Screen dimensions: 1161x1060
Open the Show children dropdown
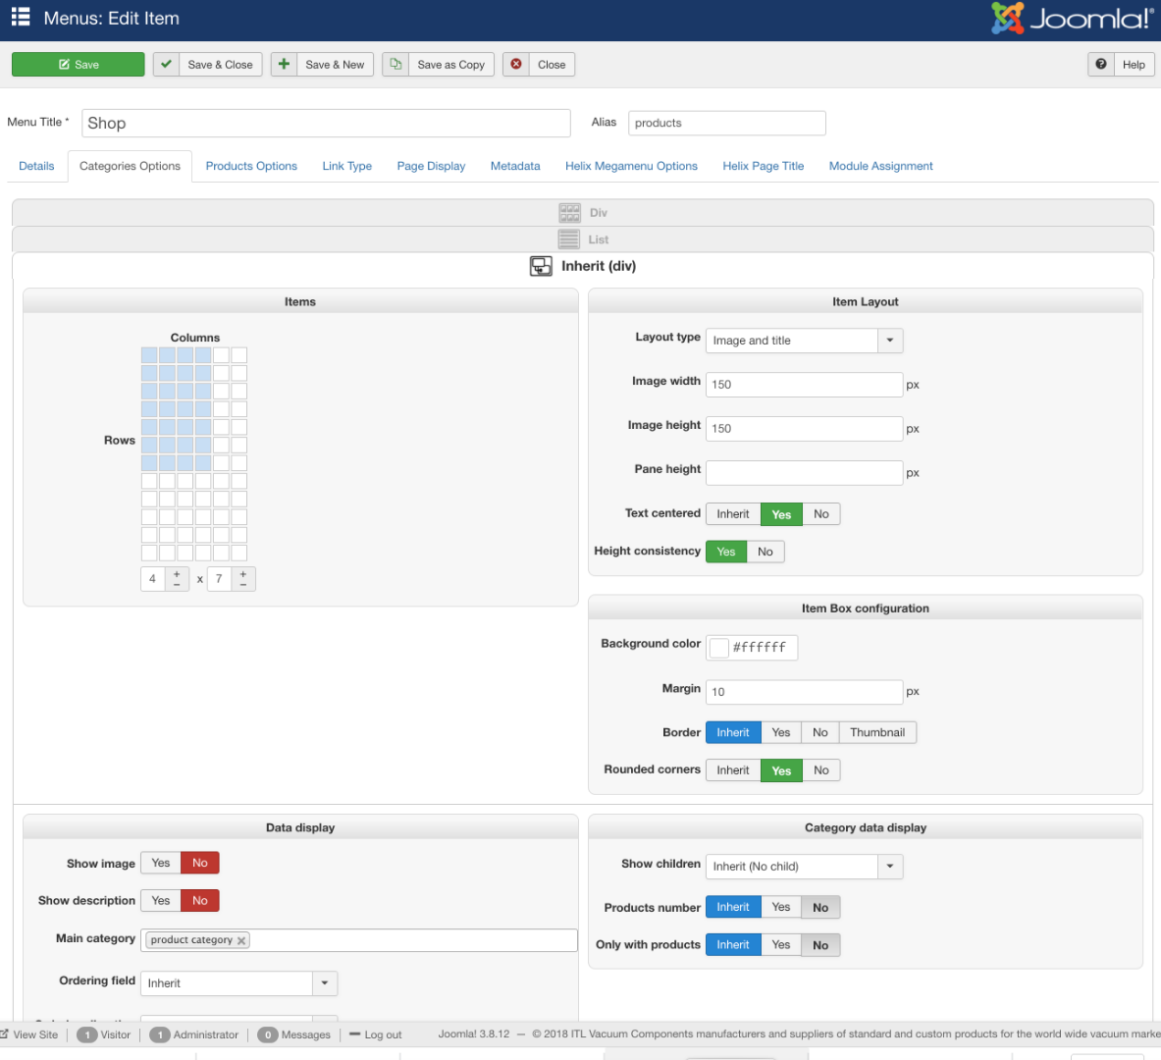pos(889,867)
